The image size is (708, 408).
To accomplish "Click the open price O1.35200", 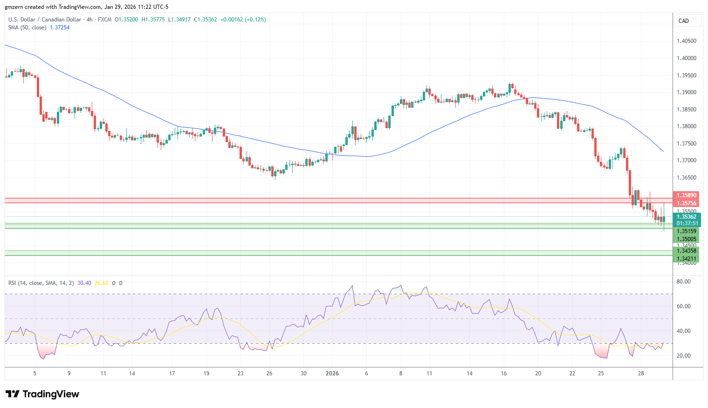I will click(126, 20).
